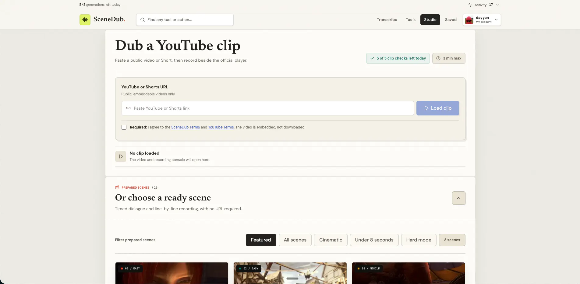
Task: Click the SceneDub brand name
Action: [109, 19]
